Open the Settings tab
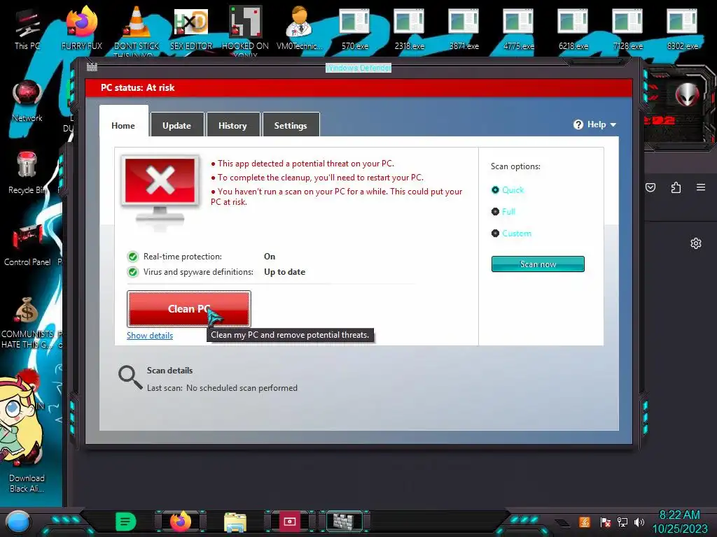 tap(291, 125)
